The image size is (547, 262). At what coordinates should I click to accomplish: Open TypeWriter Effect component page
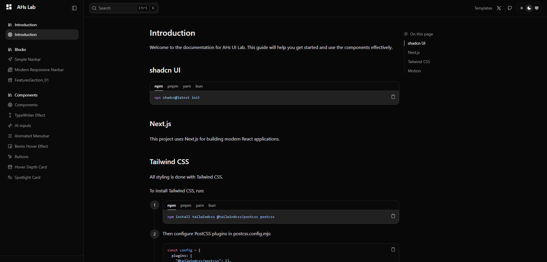coord(42,115)
